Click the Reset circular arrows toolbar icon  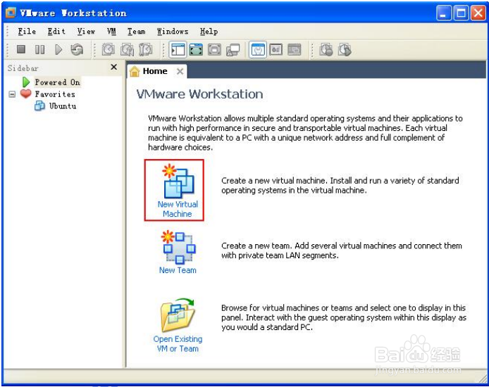77,49
